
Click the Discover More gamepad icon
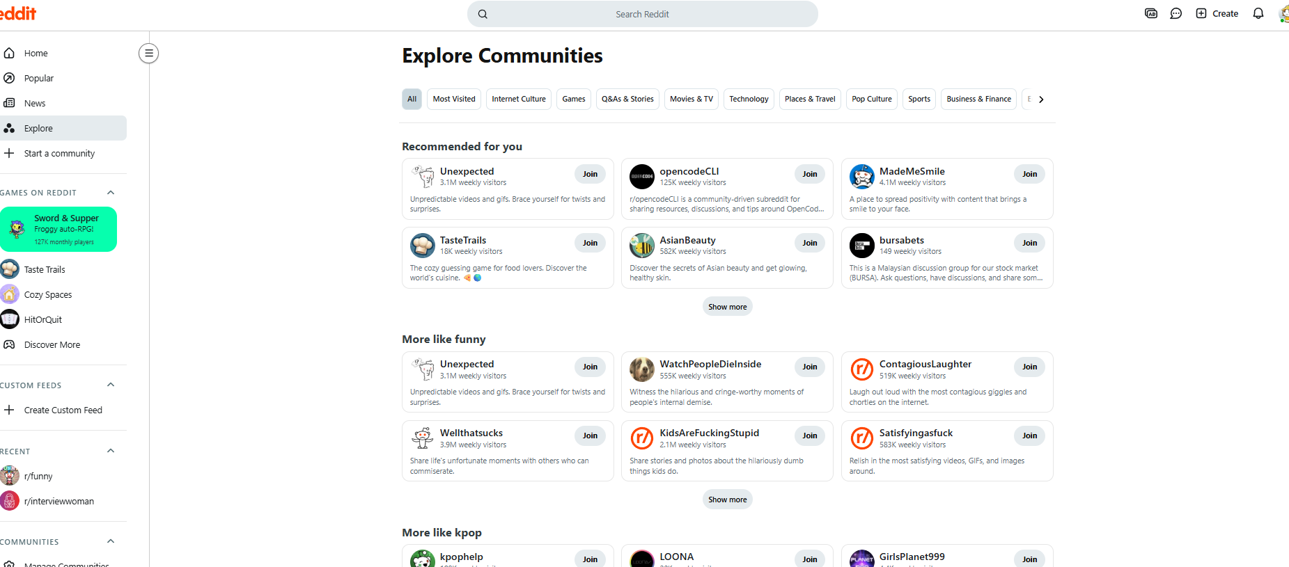click(9, 344)
